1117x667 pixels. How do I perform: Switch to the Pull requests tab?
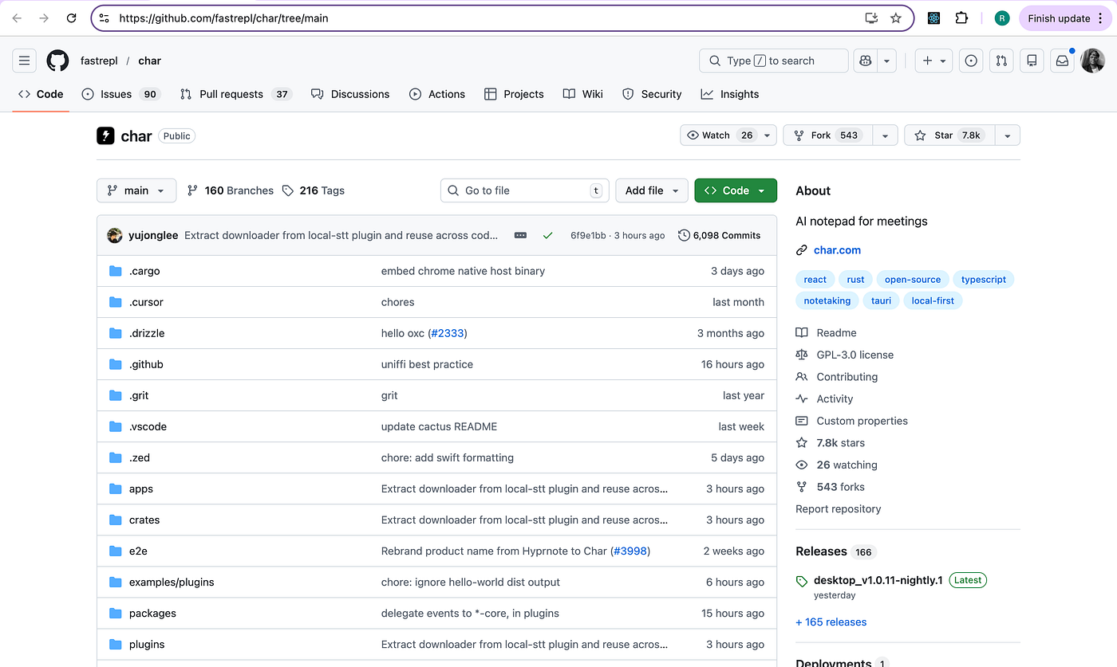coord(235,94)
